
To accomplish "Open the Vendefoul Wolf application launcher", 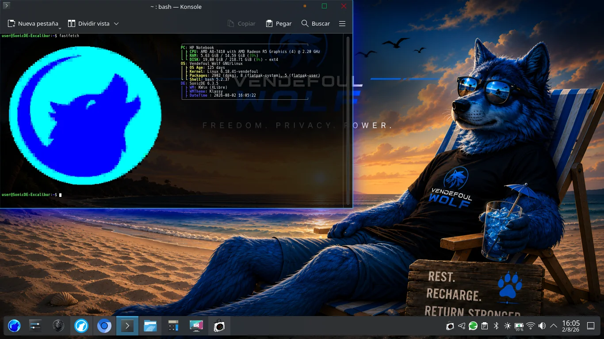I will coord(14,326).
